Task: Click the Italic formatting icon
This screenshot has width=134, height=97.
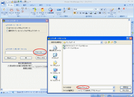Action: point(78,13)
